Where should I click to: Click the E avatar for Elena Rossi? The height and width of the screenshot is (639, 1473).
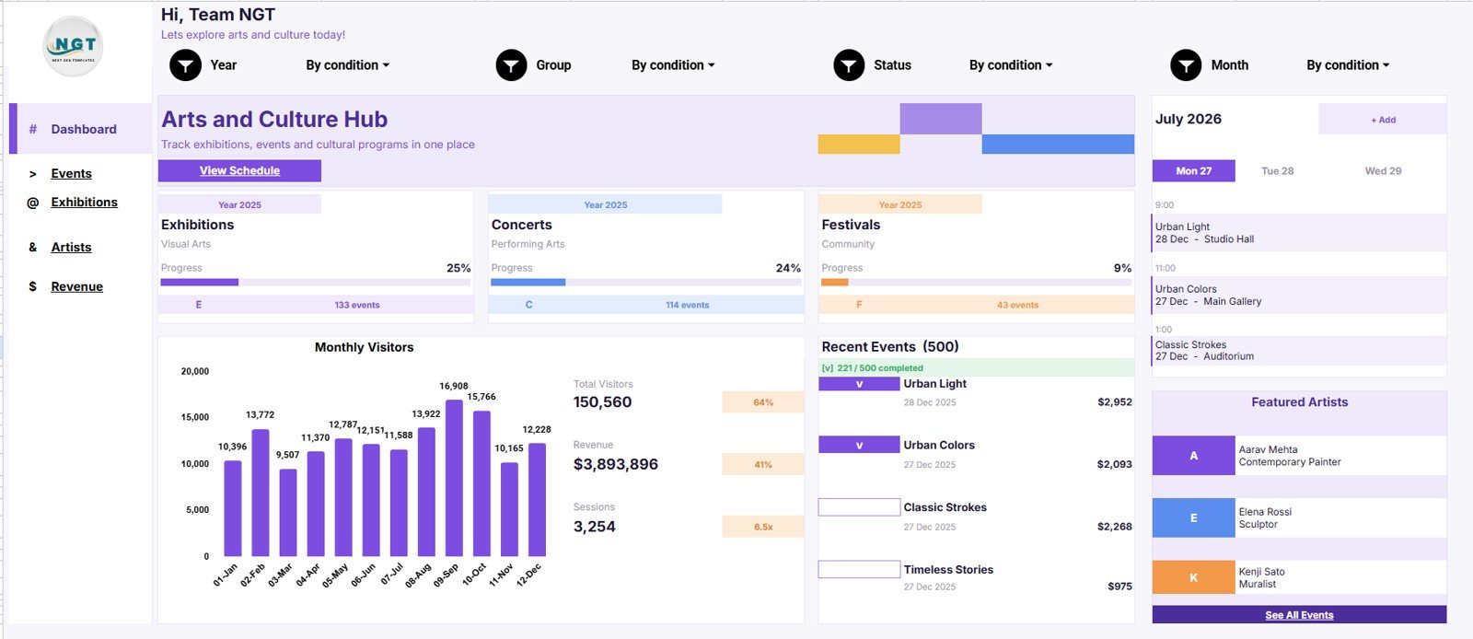1194,518
